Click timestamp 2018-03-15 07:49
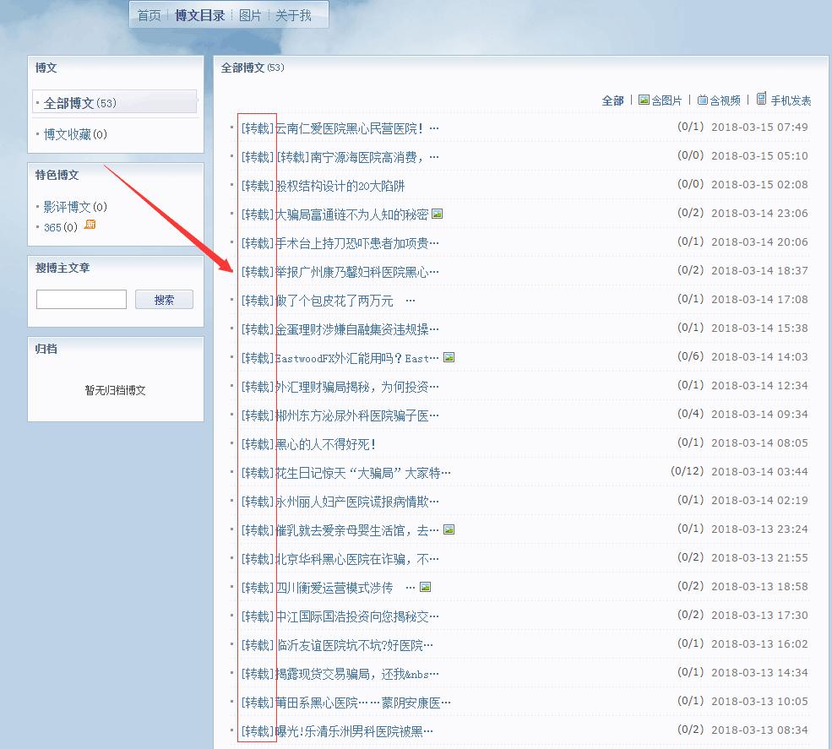 tap(759, 128)
